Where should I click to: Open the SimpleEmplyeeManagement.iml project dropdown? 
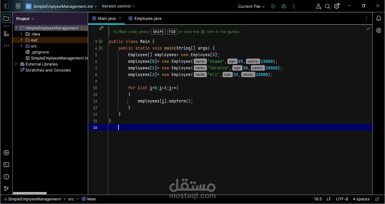62,6
